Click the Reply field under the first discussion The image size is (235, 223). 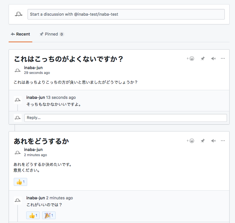pos(125,118)
